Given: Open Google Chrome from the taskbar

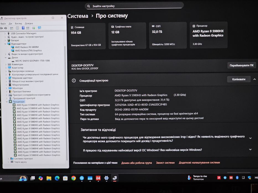Looking at the screenshot, I should [74, 178].
